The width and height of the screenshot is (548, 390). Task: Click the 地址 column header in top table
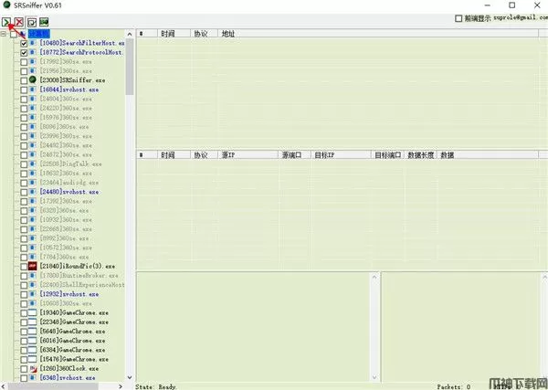[x=228, y=34]
